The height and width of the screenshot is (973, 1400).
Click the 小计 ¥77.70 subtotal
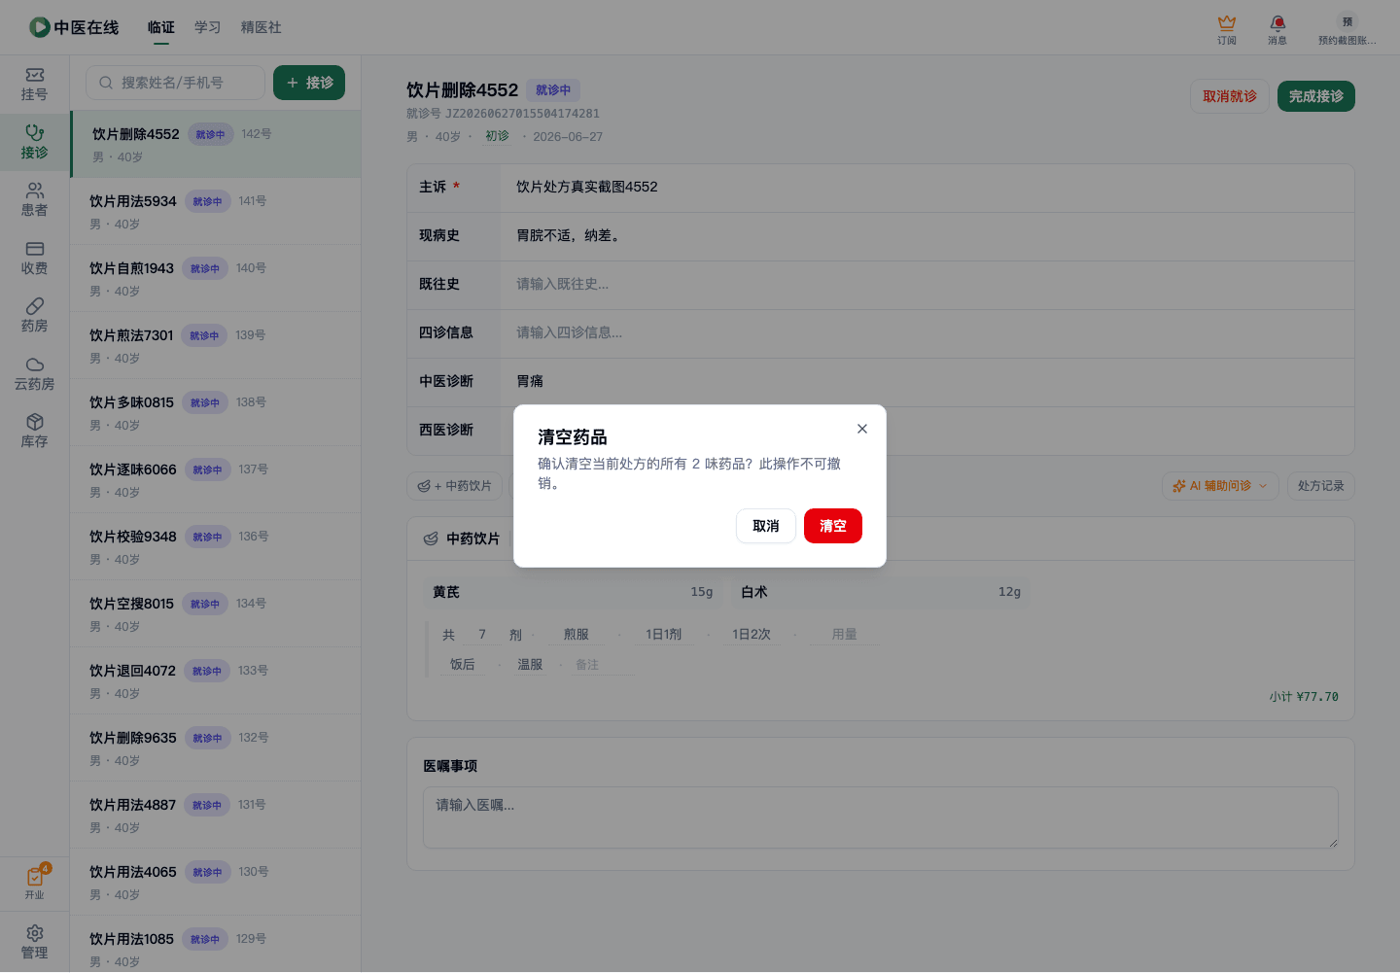tap(1304, 697)
